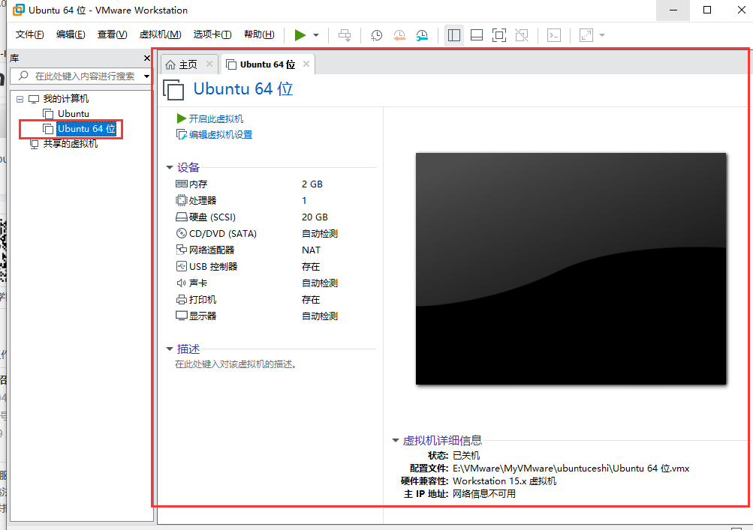The width and height of the screenshot is (753, 530).
Task: Click the 打印机 device entry
Action: tap(196, 300)
